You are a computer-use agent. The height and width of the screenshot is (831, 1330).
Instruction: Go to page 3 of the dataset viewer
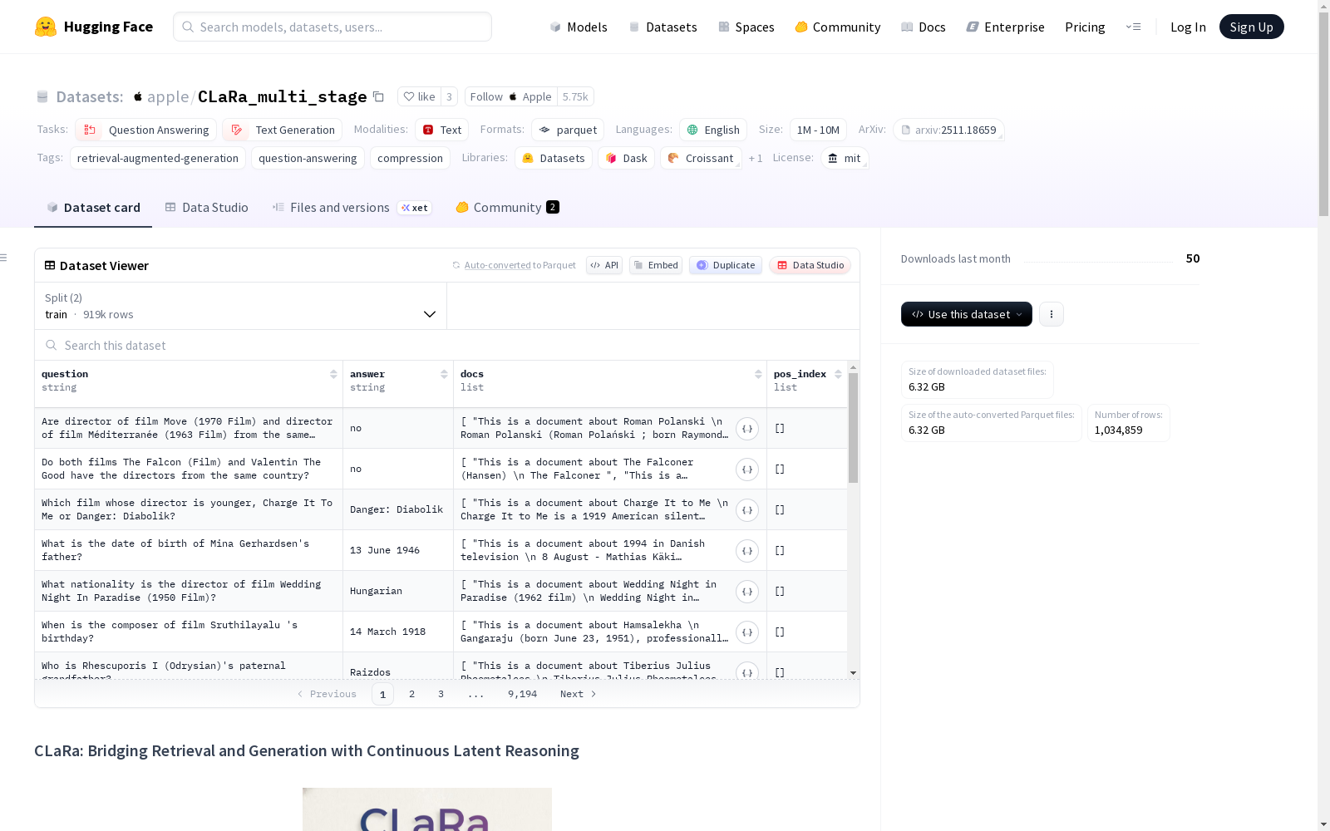pos(441,694)
